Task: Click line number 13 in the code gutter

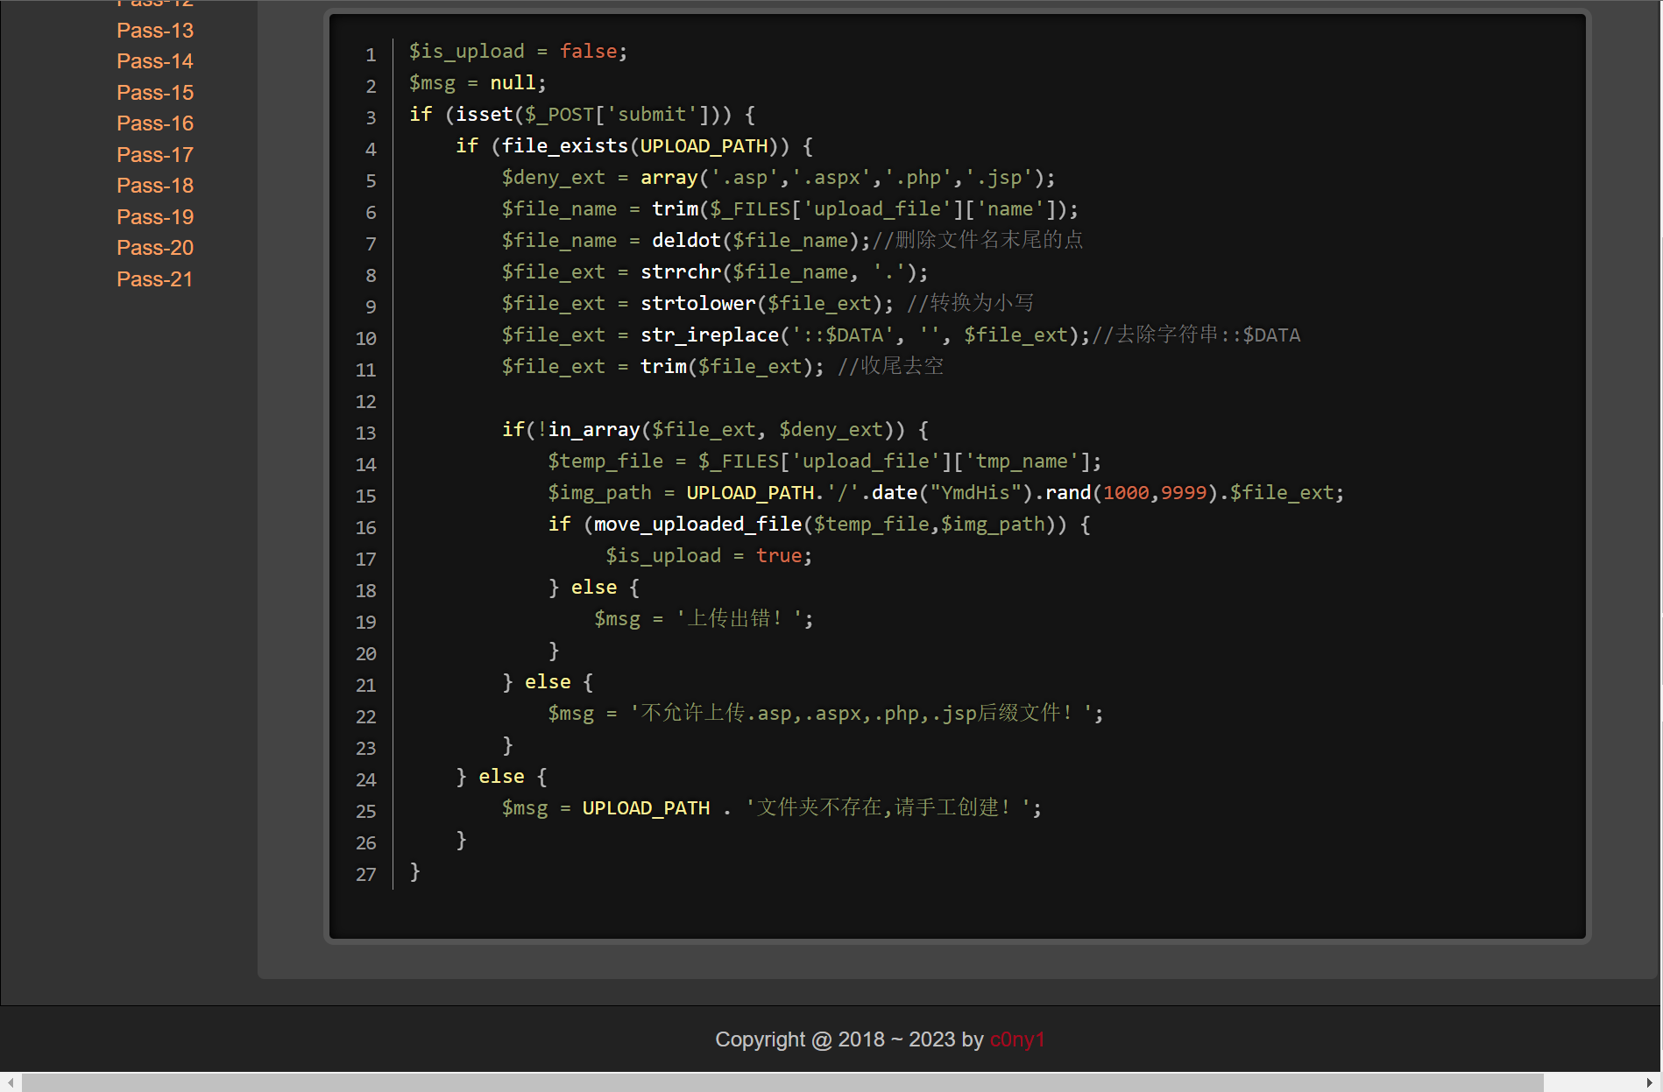Action: 365,433
